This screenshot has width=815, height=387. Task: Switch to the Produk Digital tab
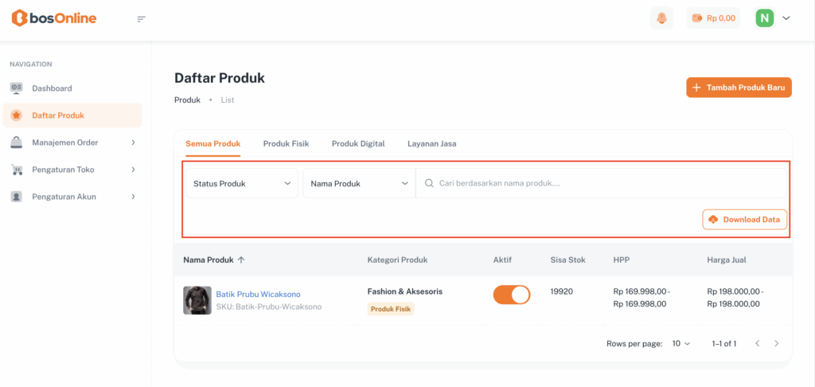pyautogui.click(x=358, y=144)
